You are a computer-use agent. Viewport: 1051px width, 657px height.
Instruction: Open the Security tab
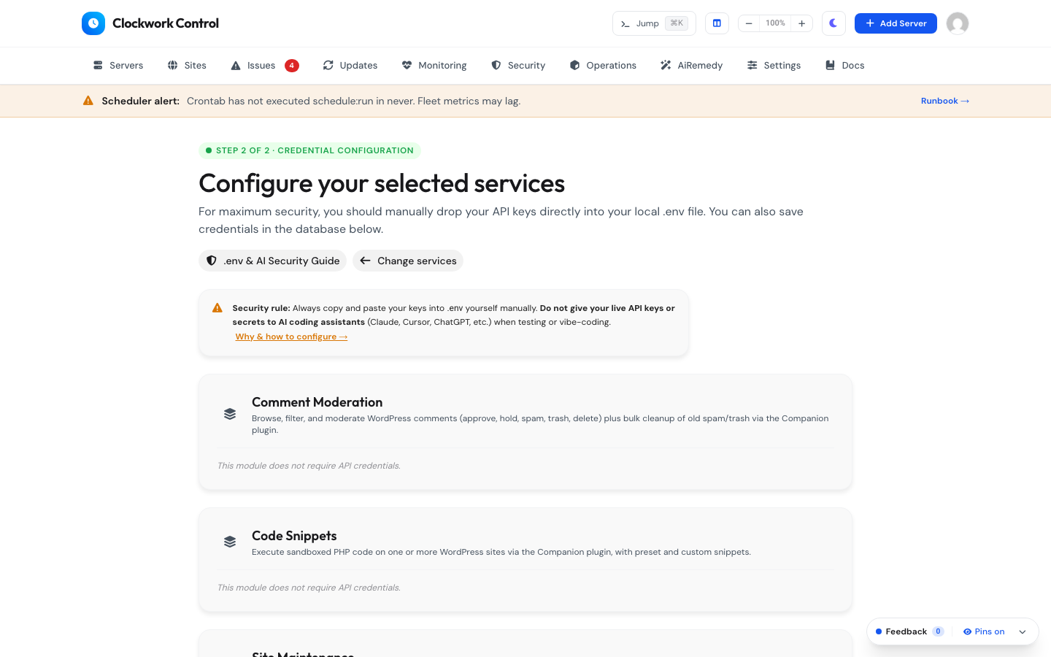(518, 66)
